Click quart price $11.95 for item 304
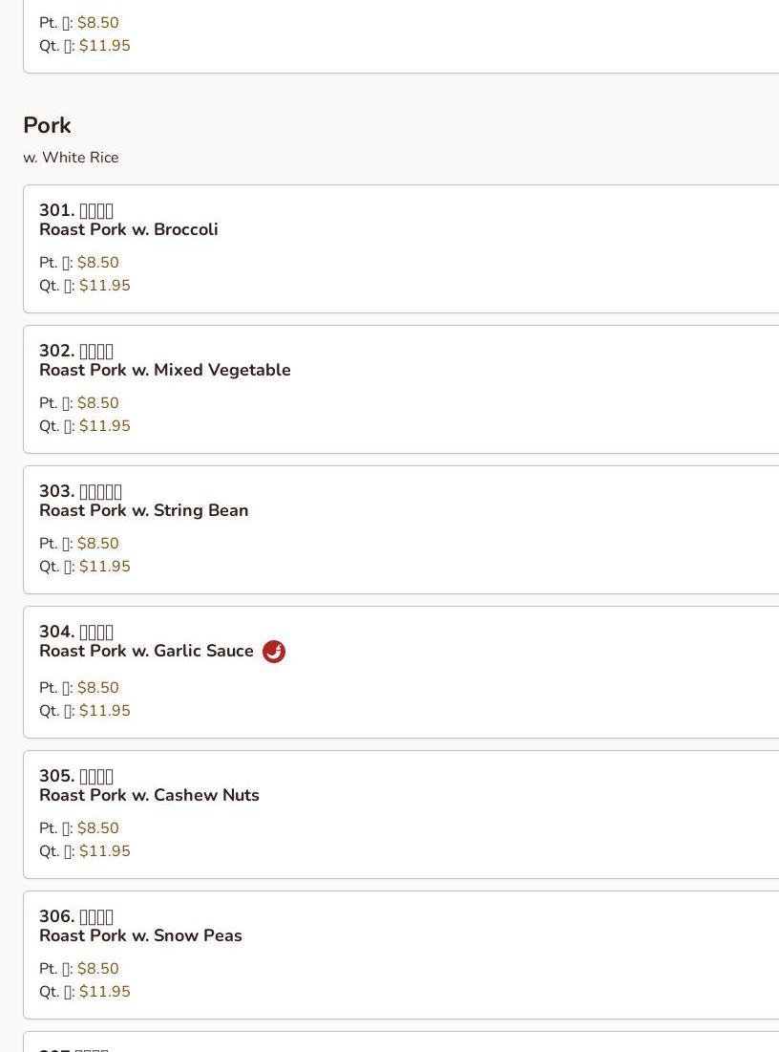Screen dimensions: 779x1052 (104, 711)
